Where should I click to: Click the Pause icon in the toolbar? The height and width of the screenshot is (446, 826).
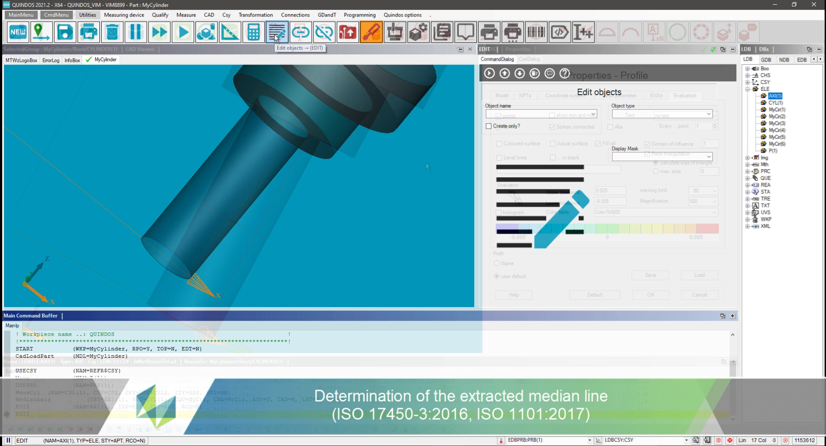point(135,31)
